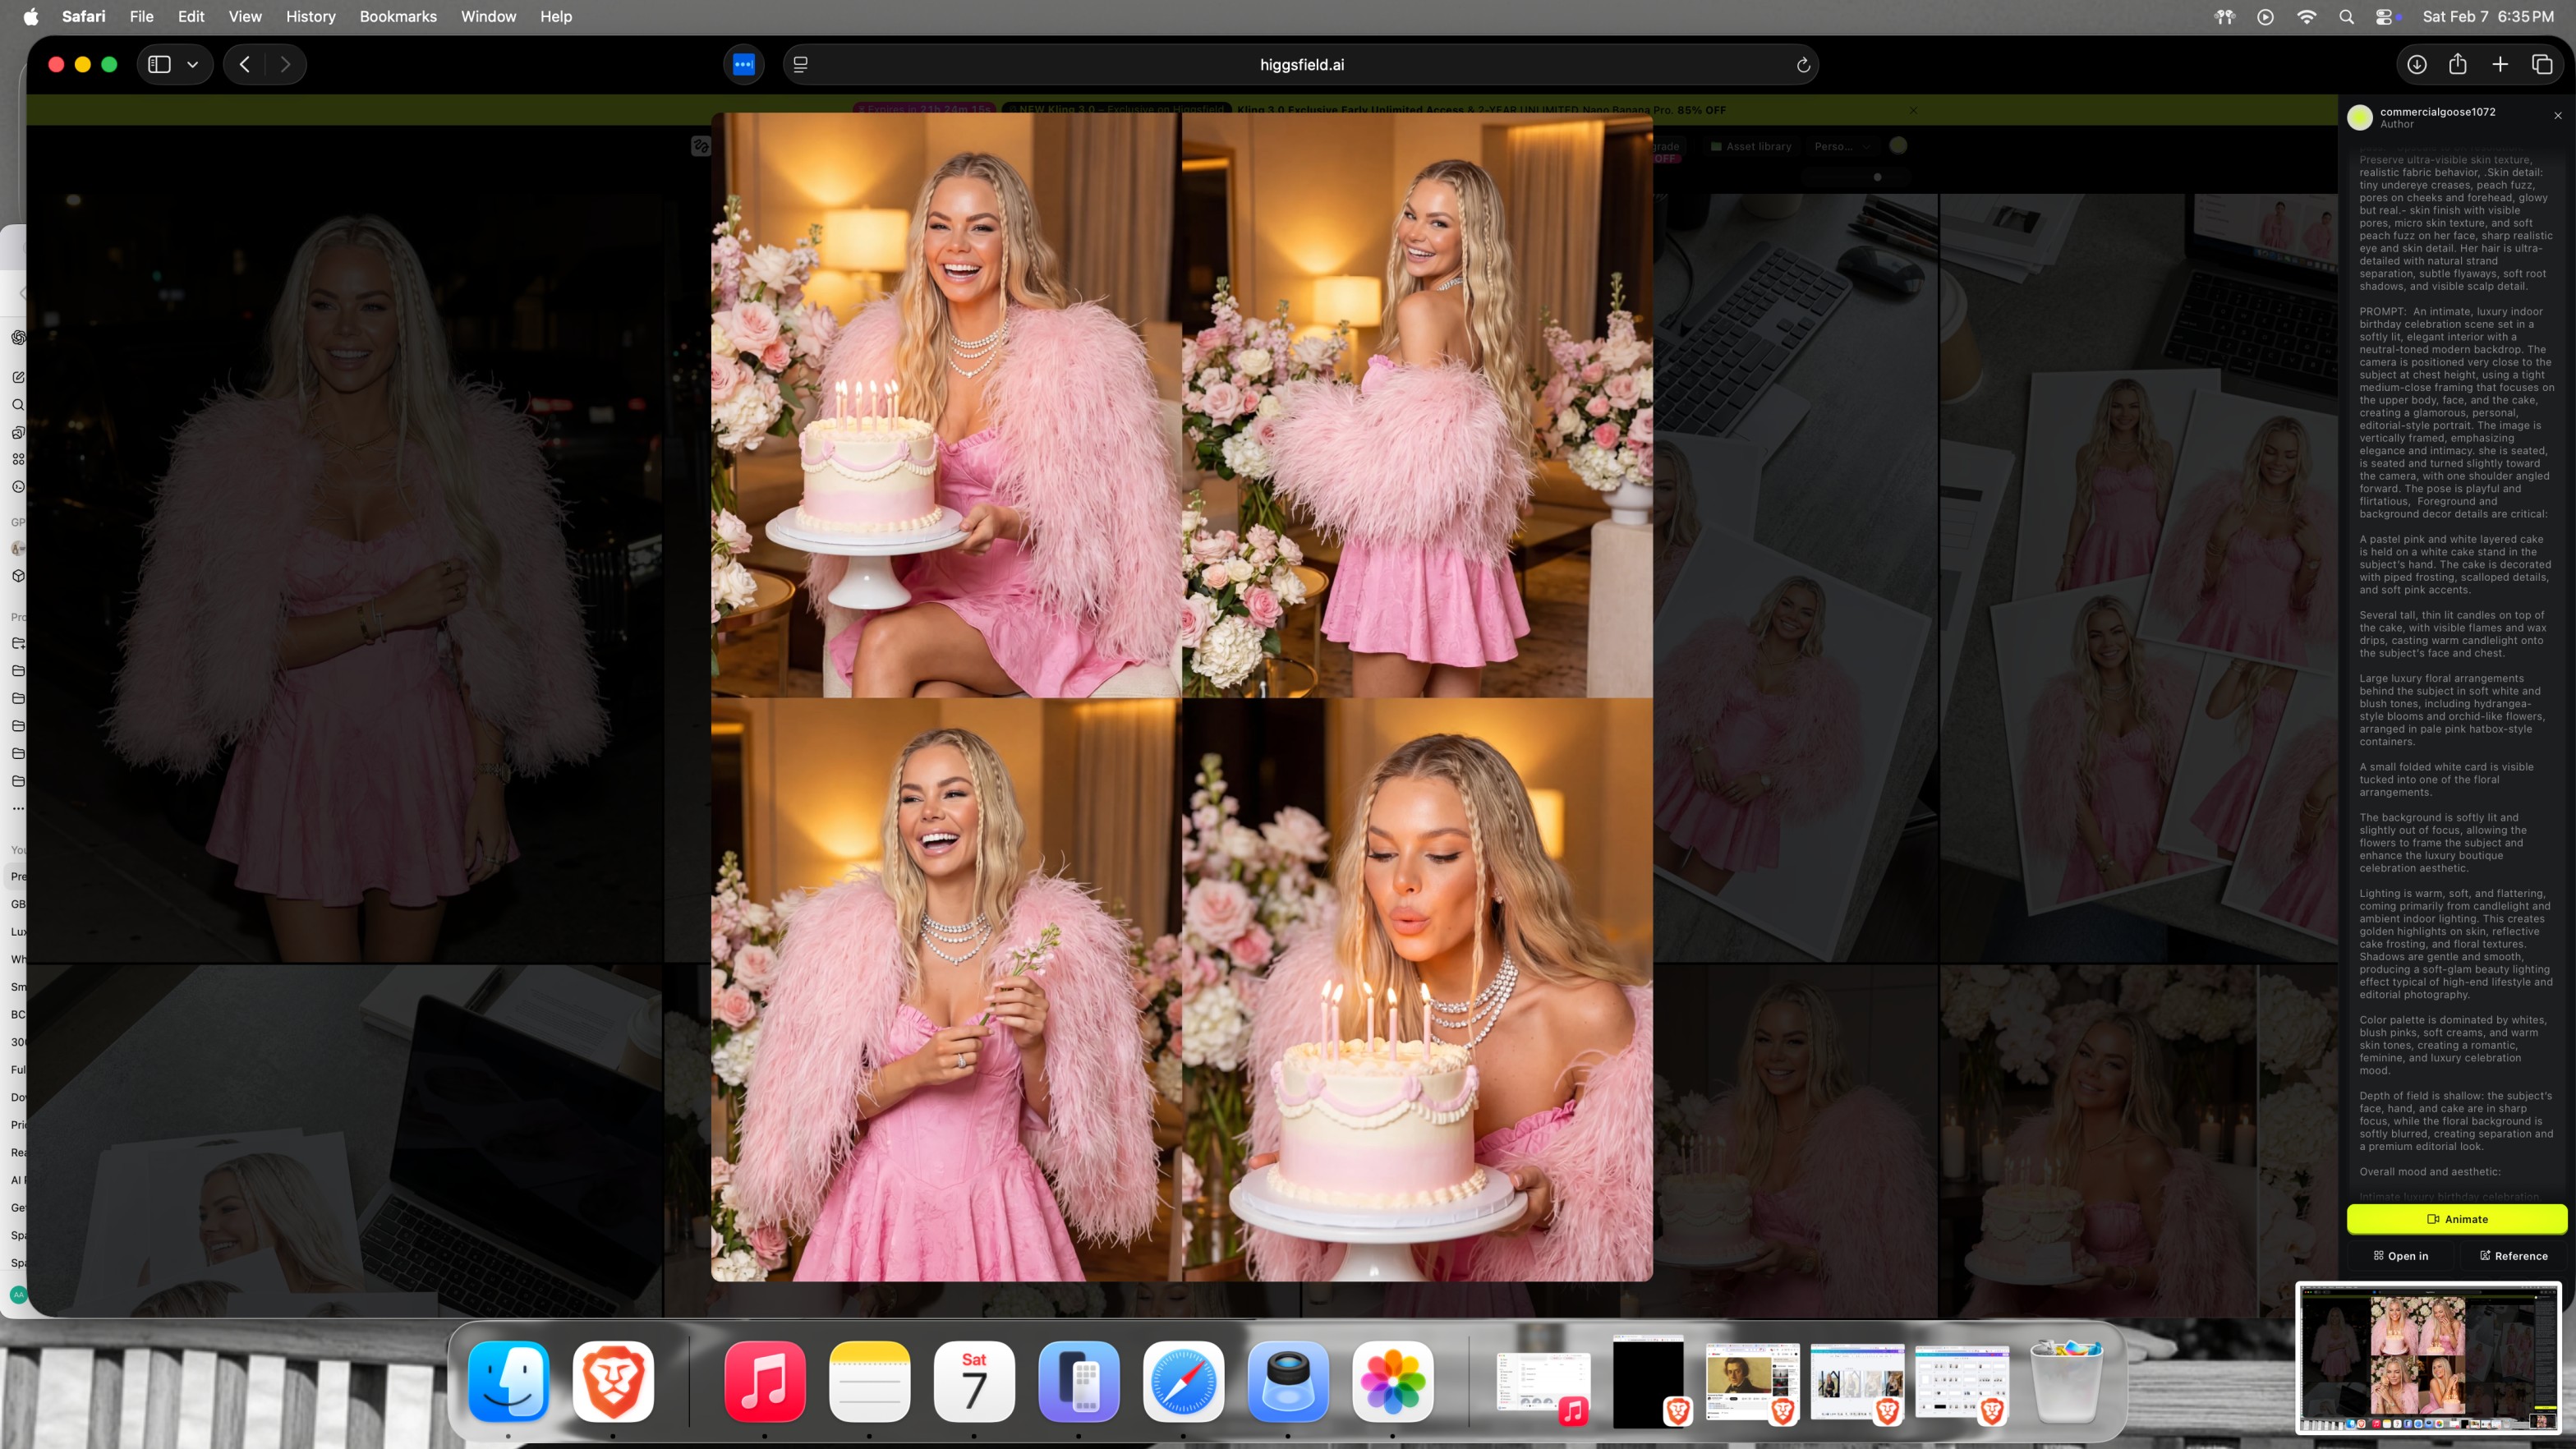The height and width of the screenshot is (1449, 2576).
Task: Open the blue extension icon
Action: coord(743,65)
